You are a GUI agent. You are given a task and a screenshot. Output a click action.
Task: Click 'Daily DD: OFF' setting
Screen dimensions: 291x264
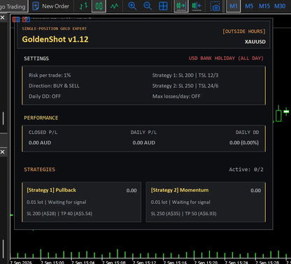click(x=45, y=96)
